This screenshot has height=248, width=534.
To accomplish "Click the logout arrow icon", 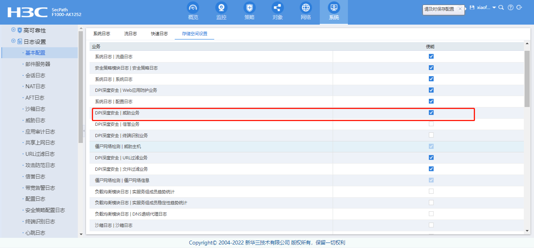I will click(519, 7).
